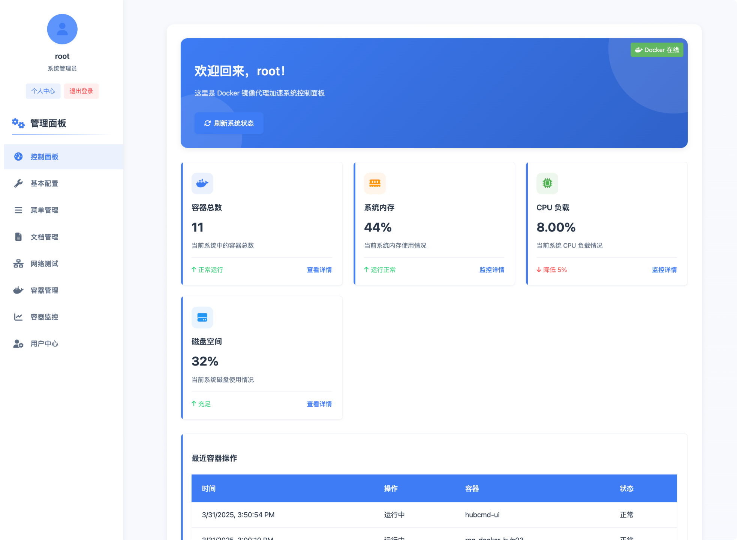
Task: Click the green Docker 在线 status badge
Action: (657, 50)
